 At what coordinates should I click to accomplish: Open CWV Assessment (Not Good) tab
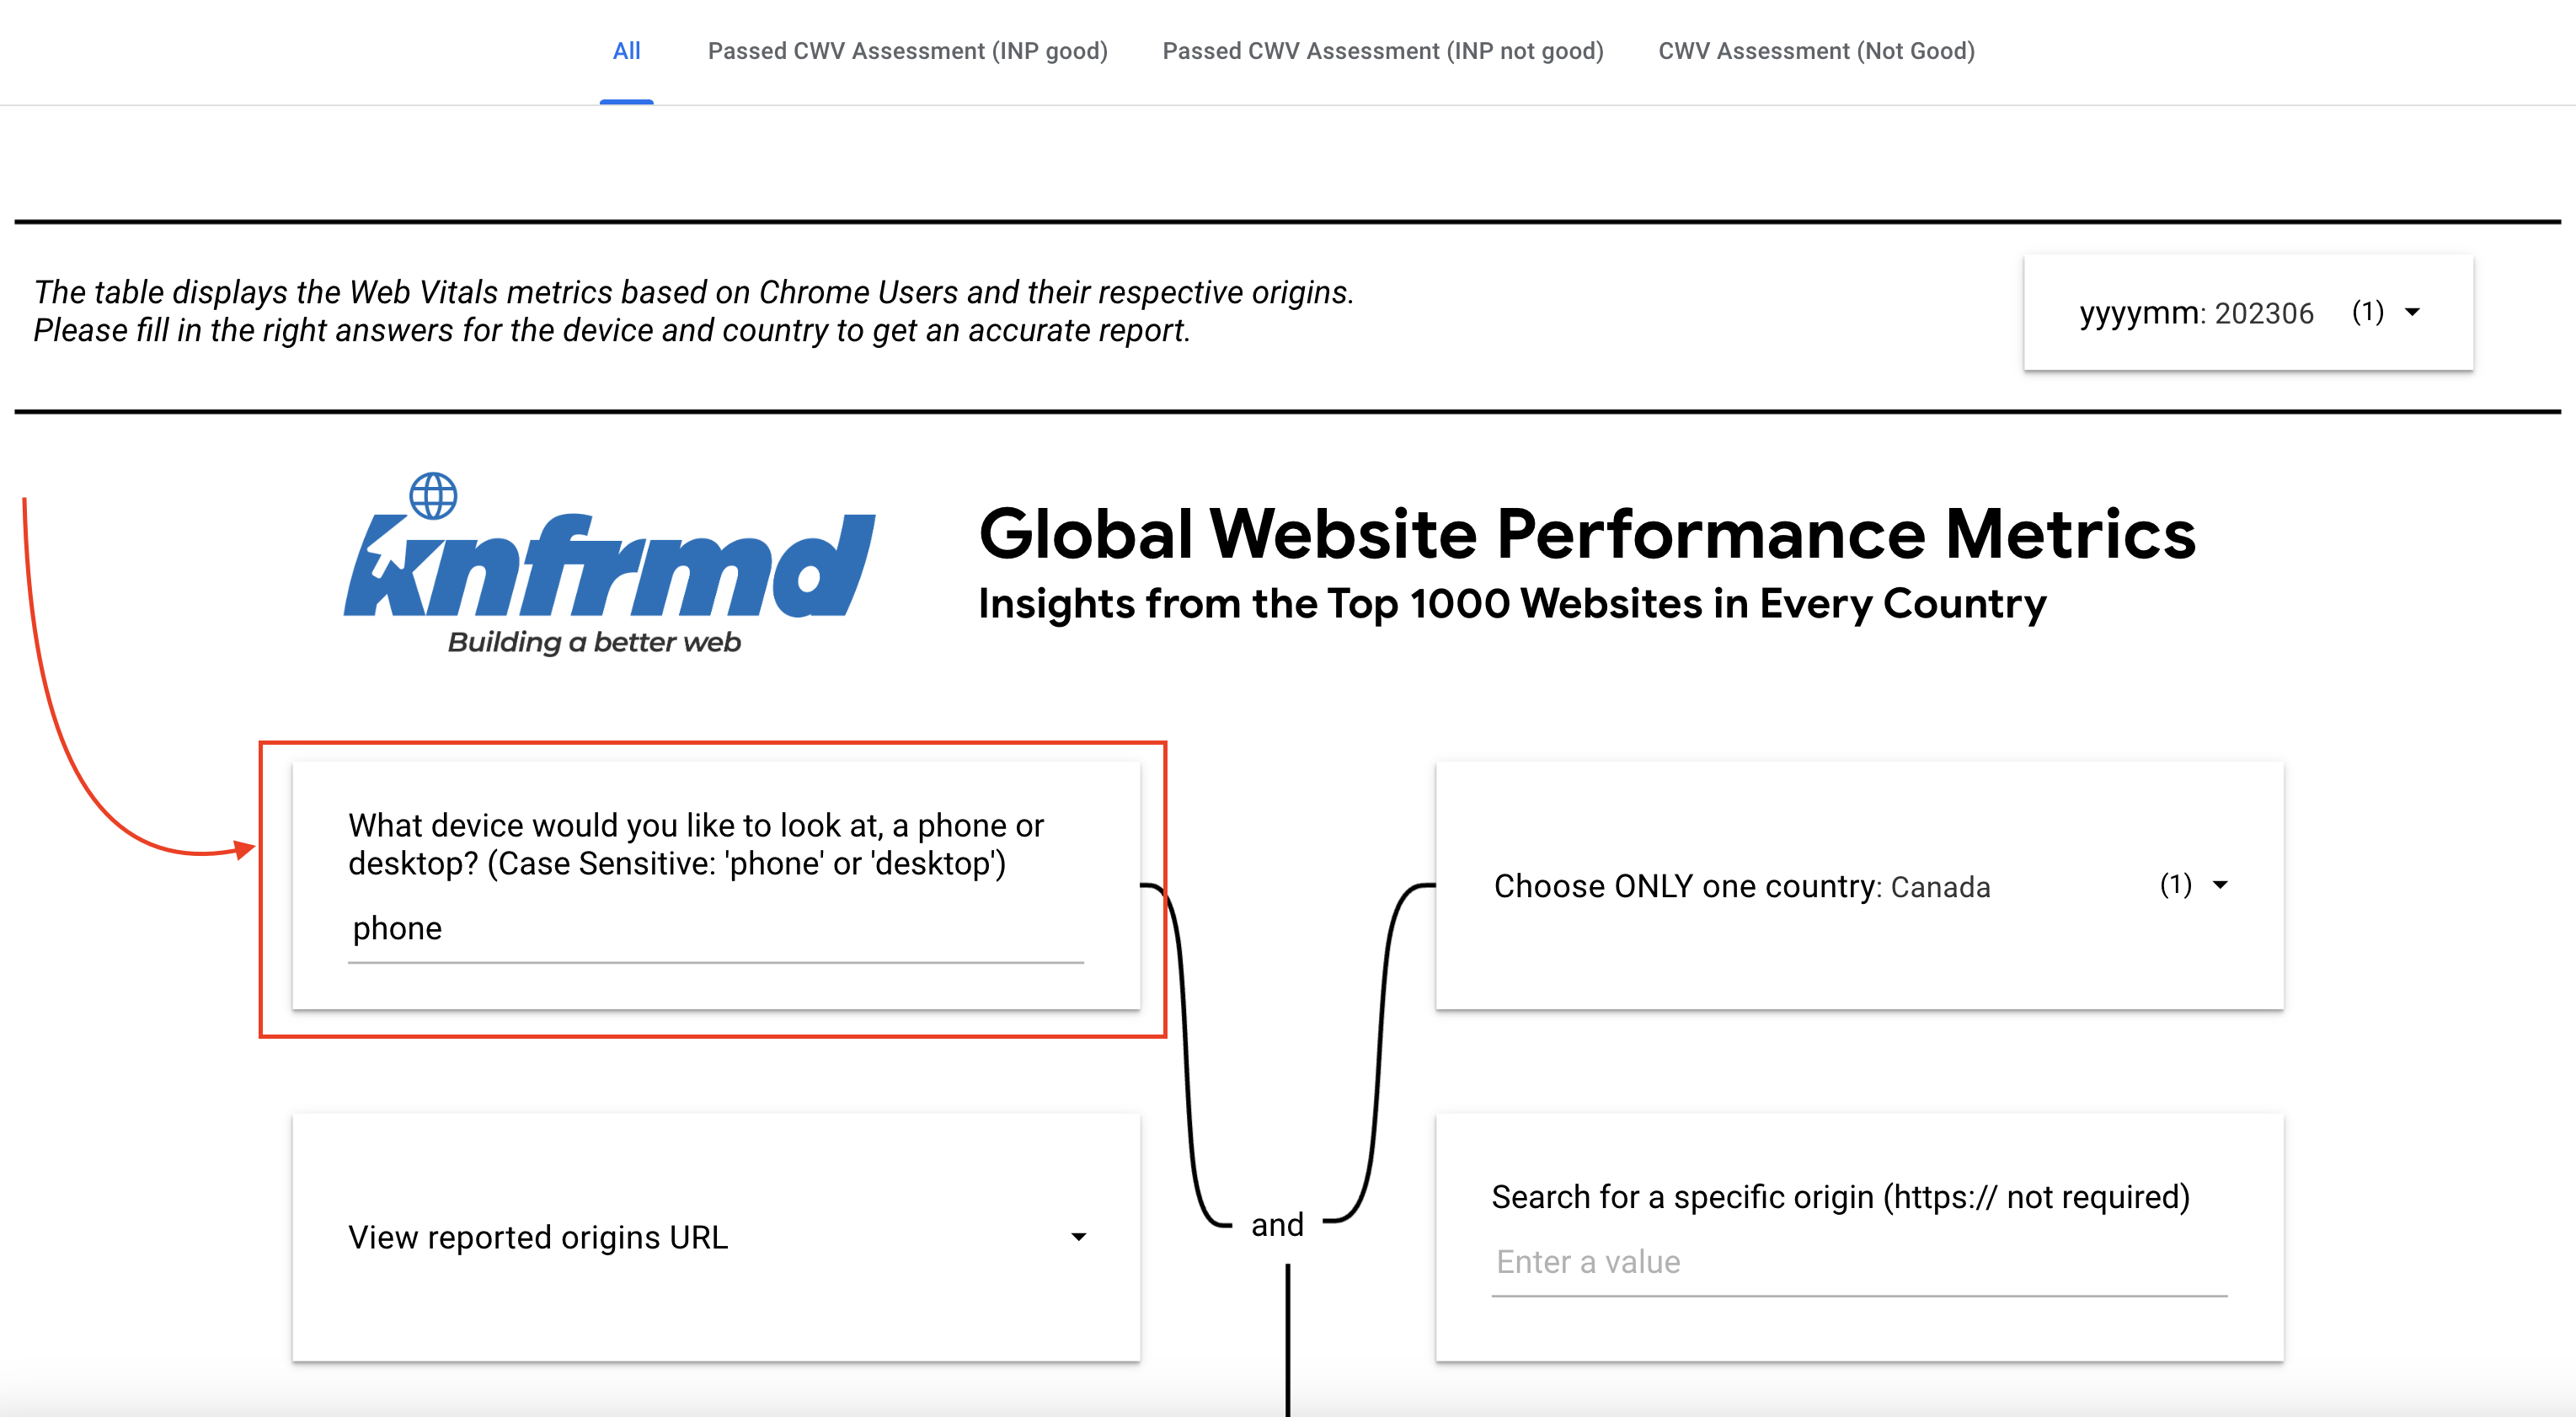click(1816, 51)
